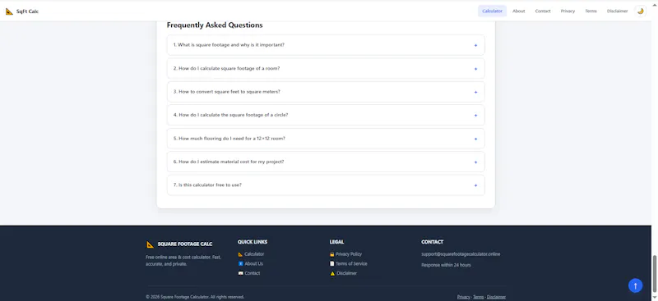
Task: Expand the 12×12 room flooring question
Action: point(326,139)
